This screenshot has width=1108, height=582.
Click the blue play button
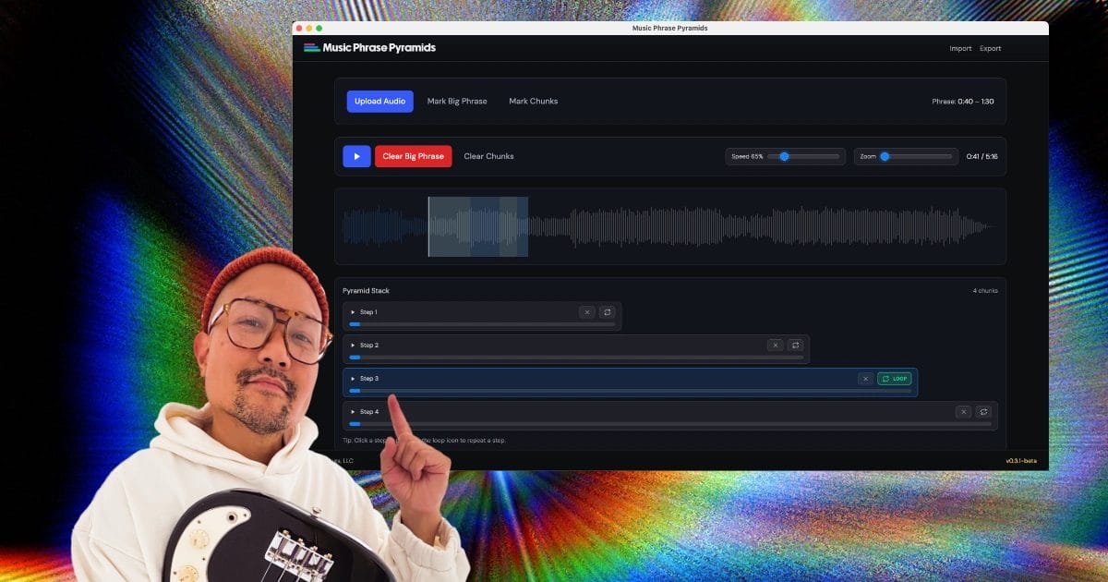pos(356,156)
